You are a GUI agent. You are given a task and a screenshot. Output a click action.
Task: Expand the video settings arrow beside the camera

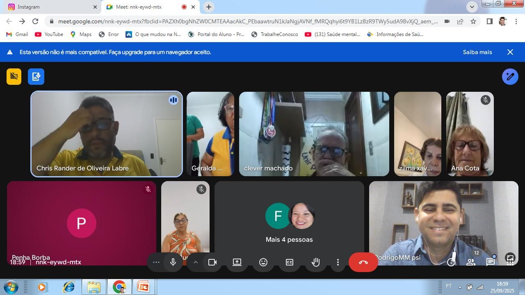[x=196, y=262]
